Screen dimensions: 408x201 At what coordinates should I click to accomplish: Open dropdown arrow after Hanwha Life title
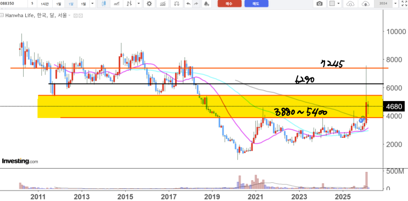tap(70, 15)
